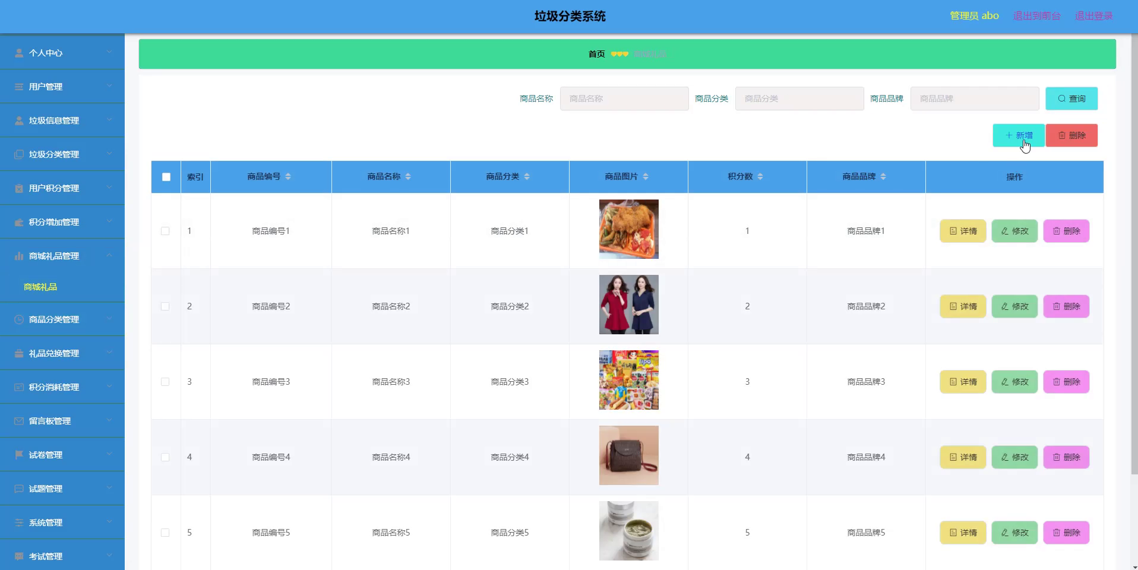Click the 积分增加管理 sidebar icon
Image resolution: width=1138 pixels, height=570 pixels.
tap(19, 222)
